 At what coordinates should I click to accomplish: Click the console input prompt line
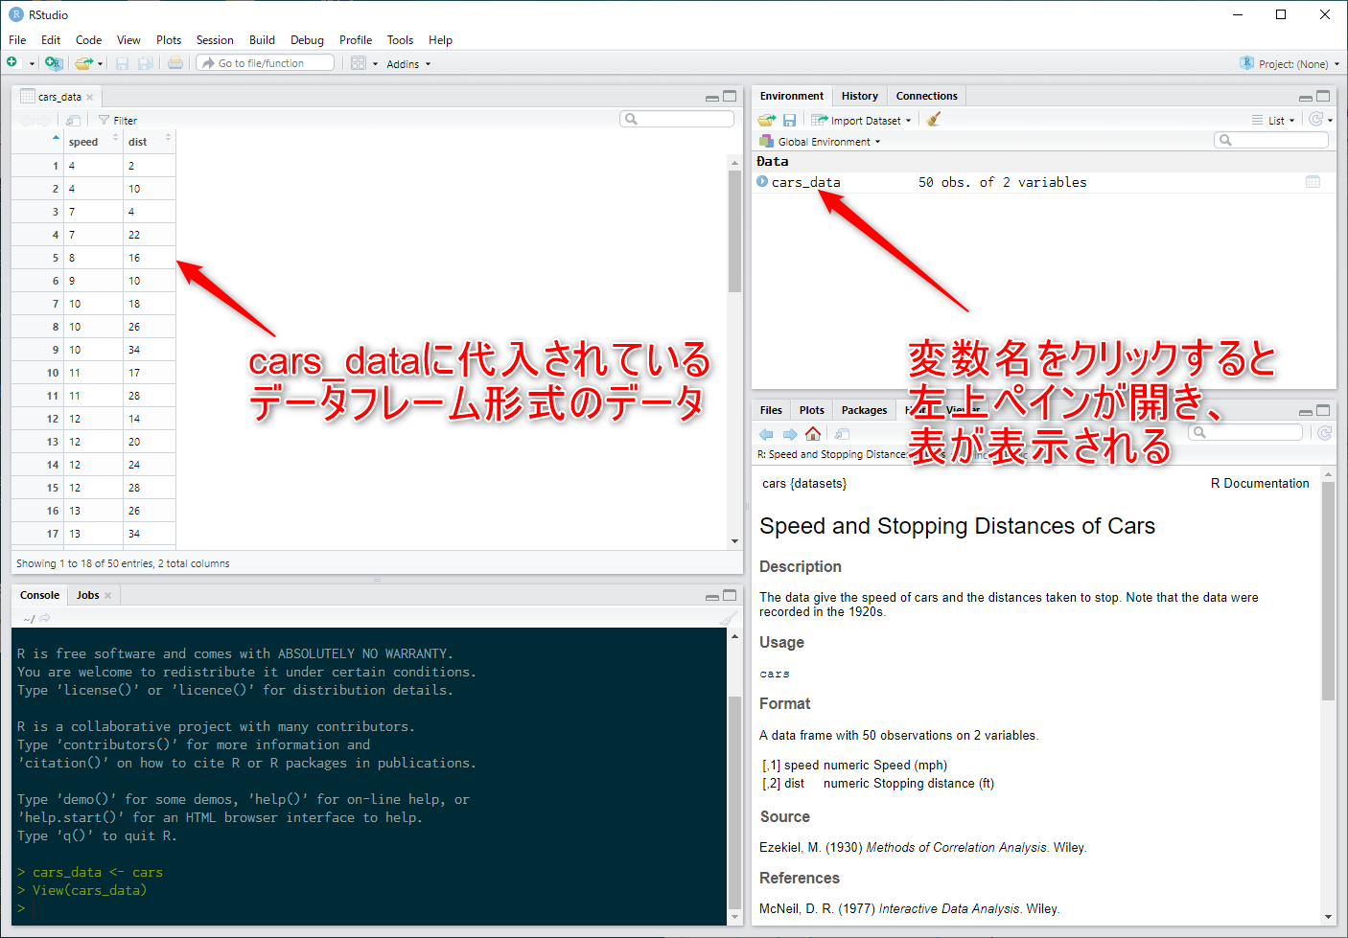(369, 908)
